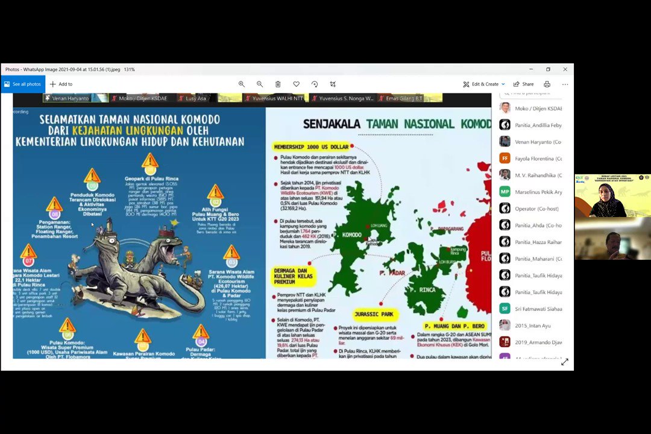Select the Crop tool
Image resolution: width=651 pixels, height=434 pixels.
tap(333, 84)
